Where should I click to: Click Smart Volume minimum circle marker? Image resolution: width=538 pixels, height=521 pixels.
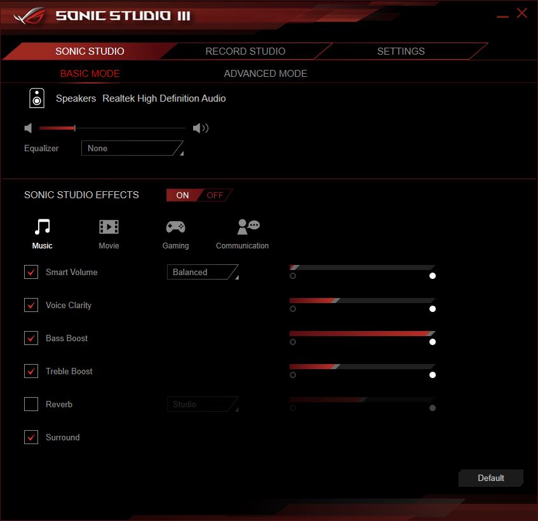(293, 276)
